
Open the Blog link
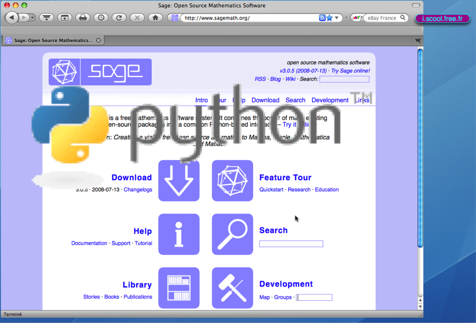[x=275, y=79]
